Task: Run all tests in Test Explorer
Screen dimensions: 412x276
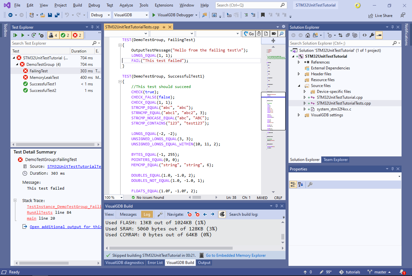Action: pyautogui.click(x=15, y=35)
